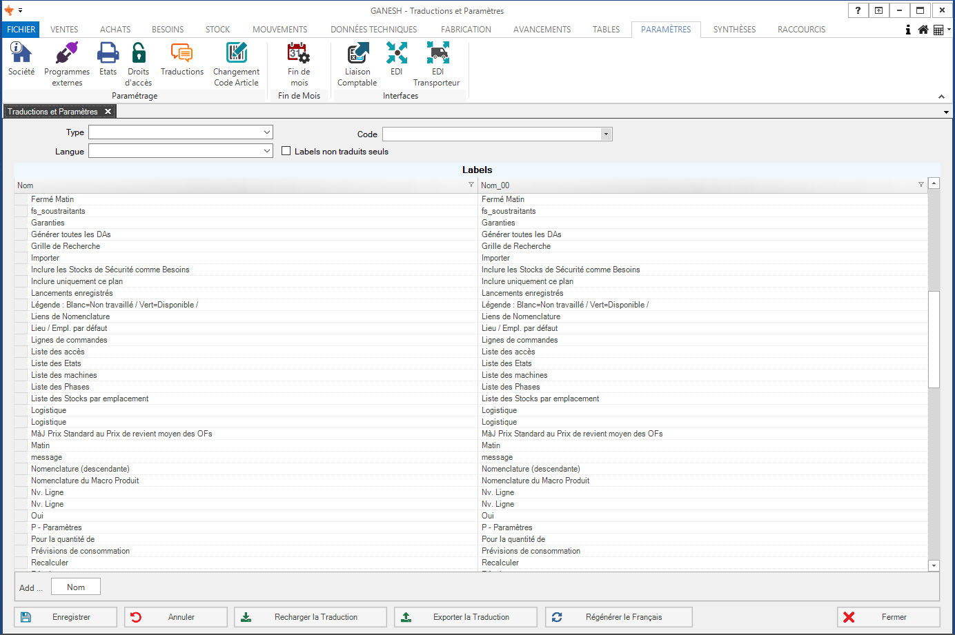The image size is (955, 635).
Task: Select row checkbox for Importer label
Action: pyautogui.click(x=21, y=258)
